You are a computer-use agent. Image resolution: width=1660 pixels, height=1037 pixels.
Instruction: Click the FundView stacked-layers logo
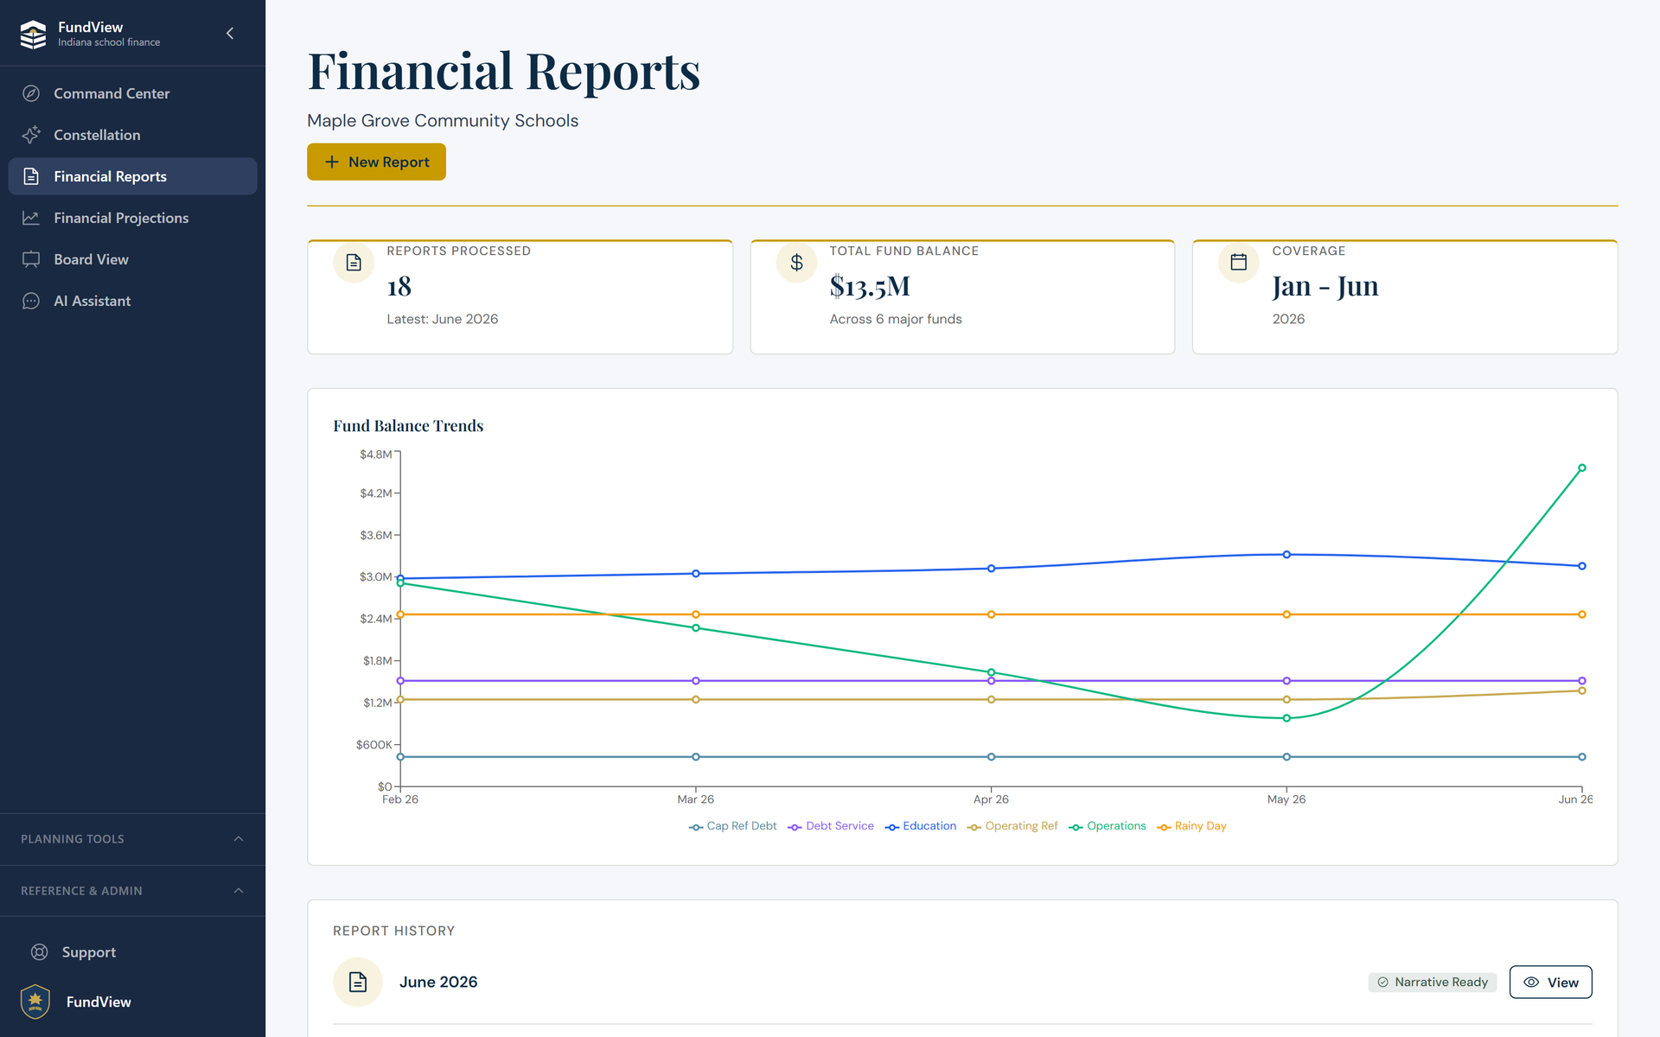point(33,34)
